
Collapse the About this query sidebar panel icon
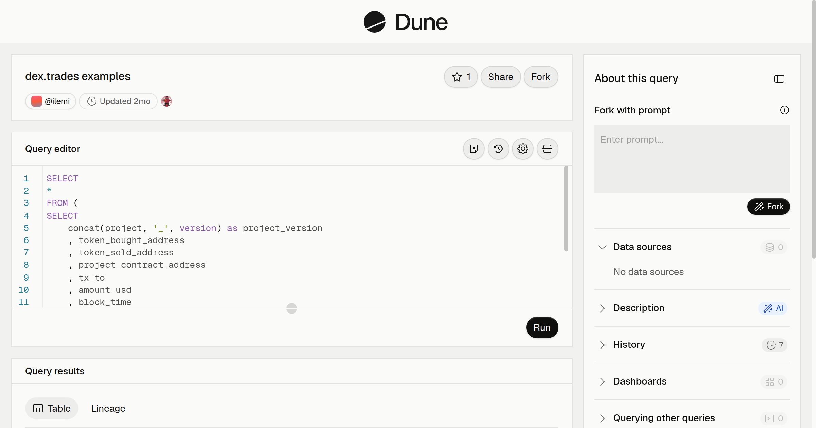pyautogui.click(x=779, y=79)
